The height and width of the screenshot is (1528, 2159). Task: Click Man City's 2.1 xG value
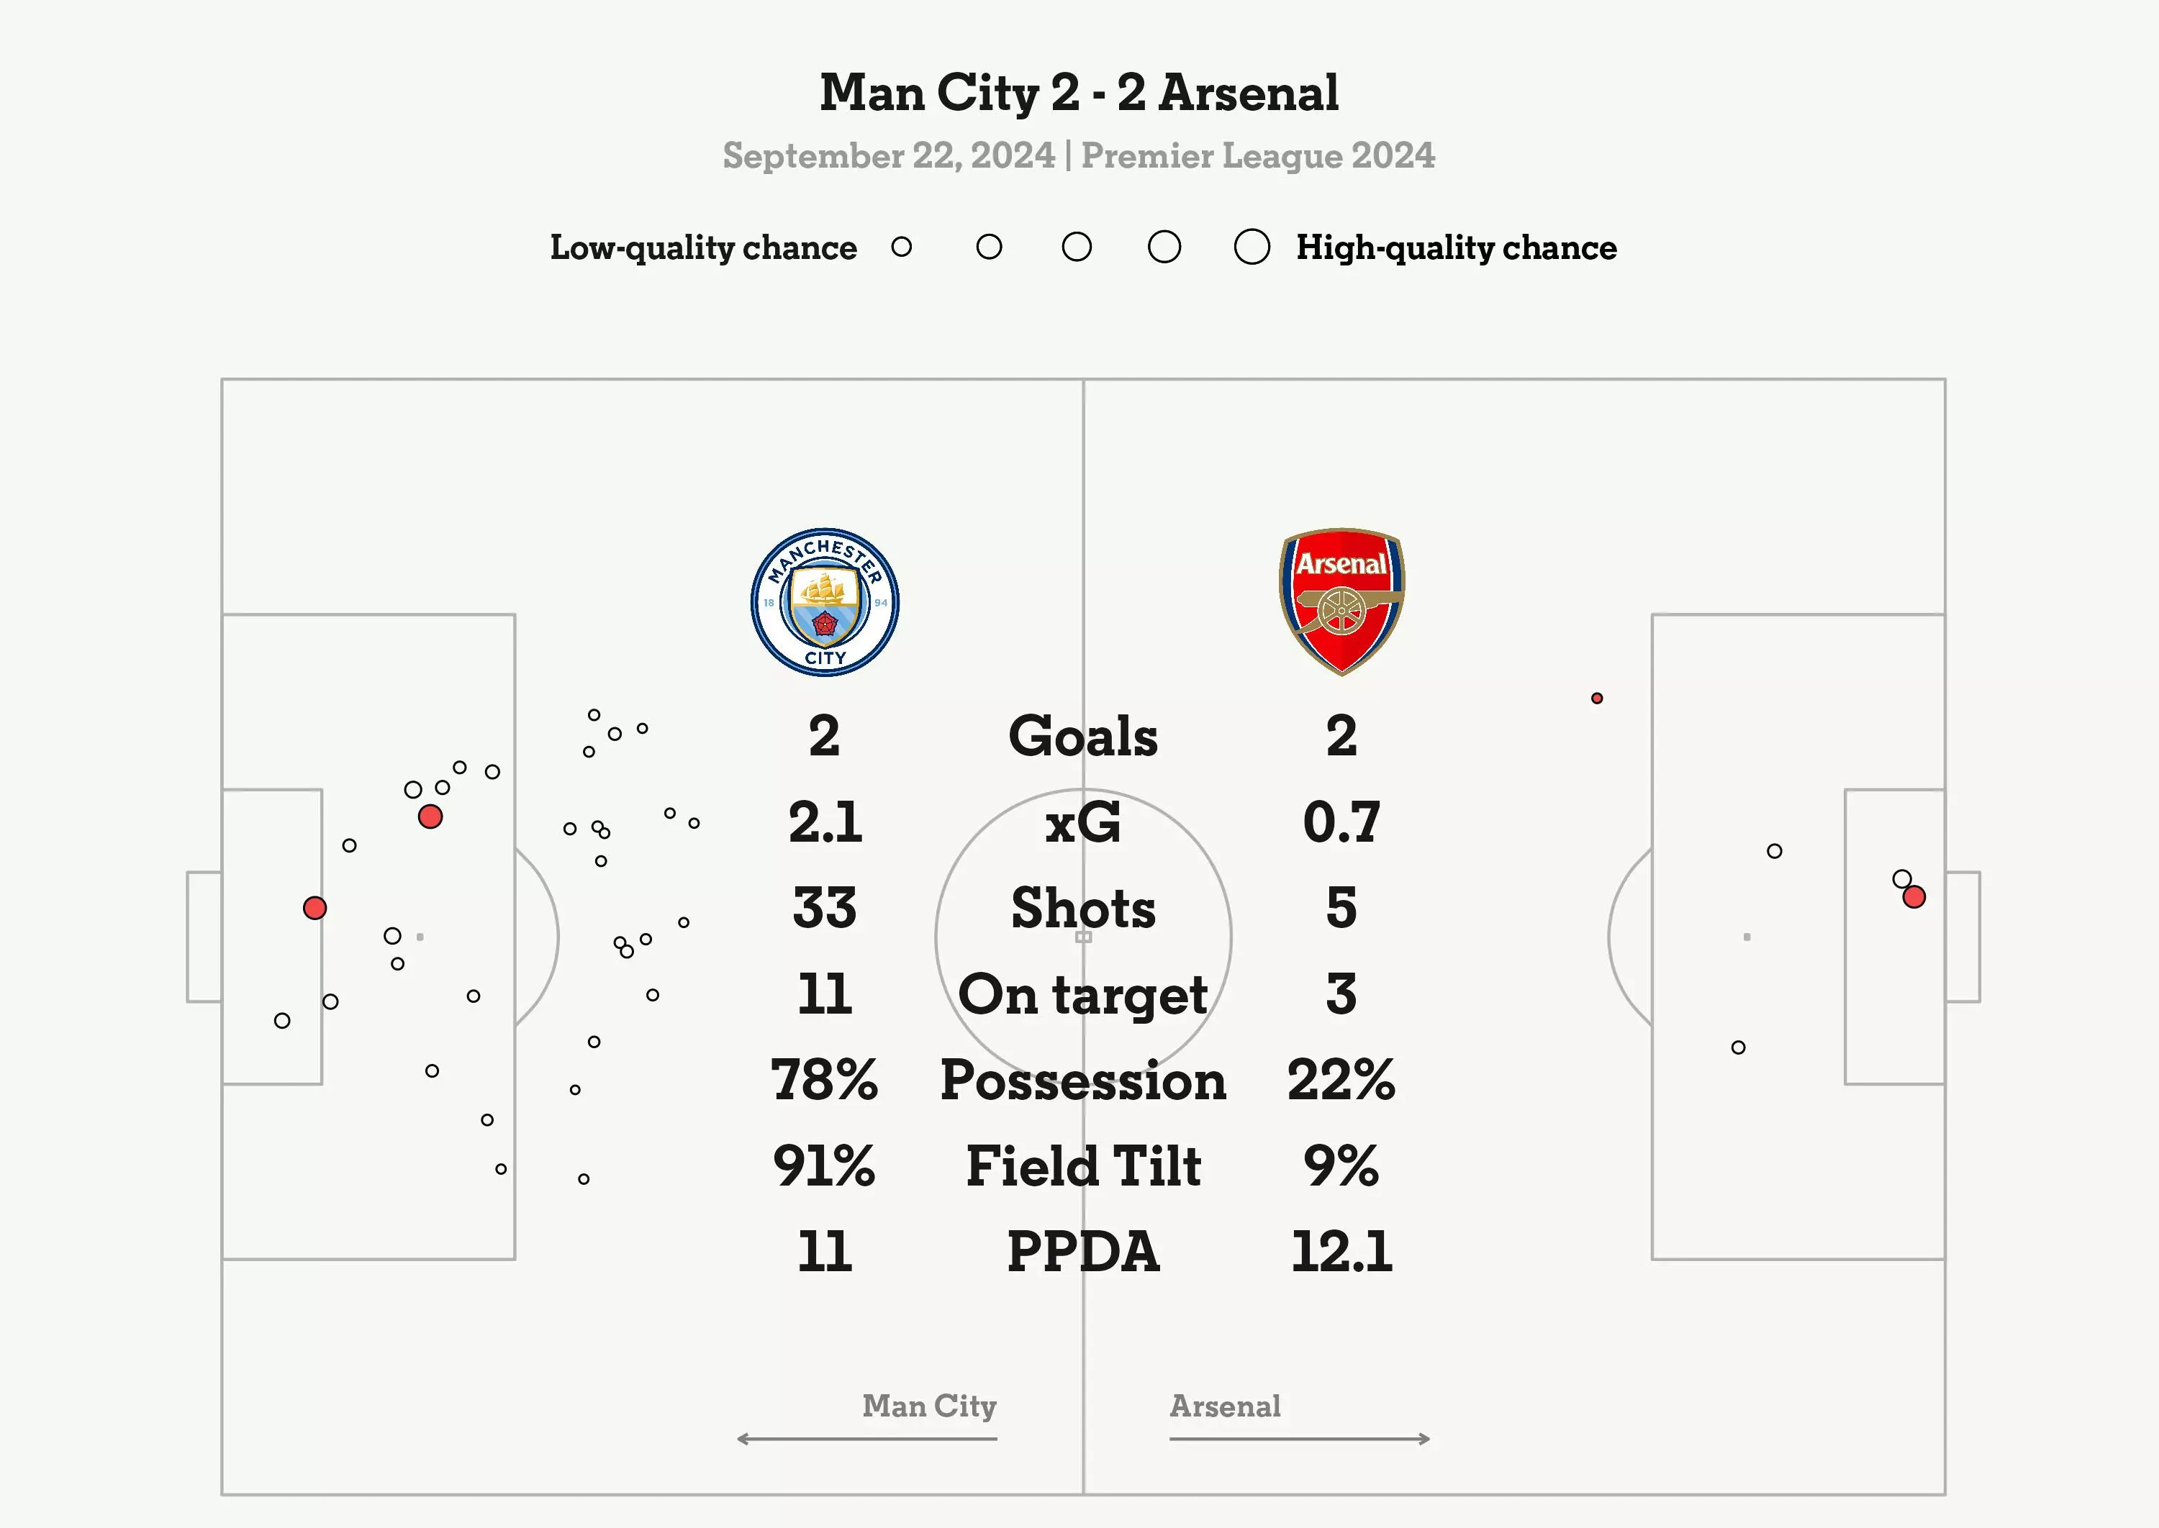[825, 822]
